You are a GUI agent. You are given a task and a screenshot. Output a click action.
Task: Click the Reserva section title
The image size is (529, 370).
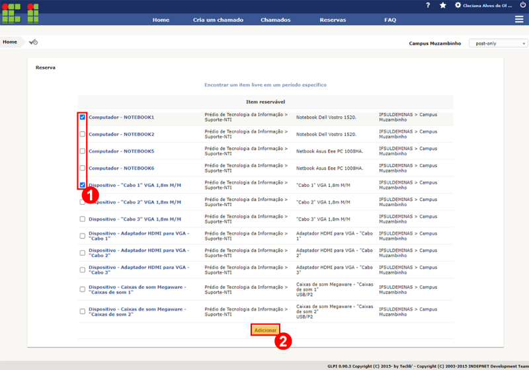coord(46,67)
